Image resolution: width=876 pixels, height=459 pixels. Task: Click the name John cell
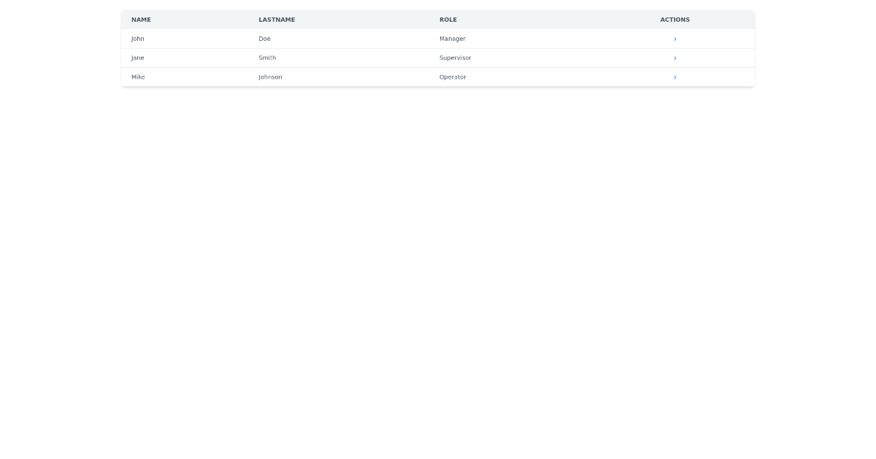137,39
